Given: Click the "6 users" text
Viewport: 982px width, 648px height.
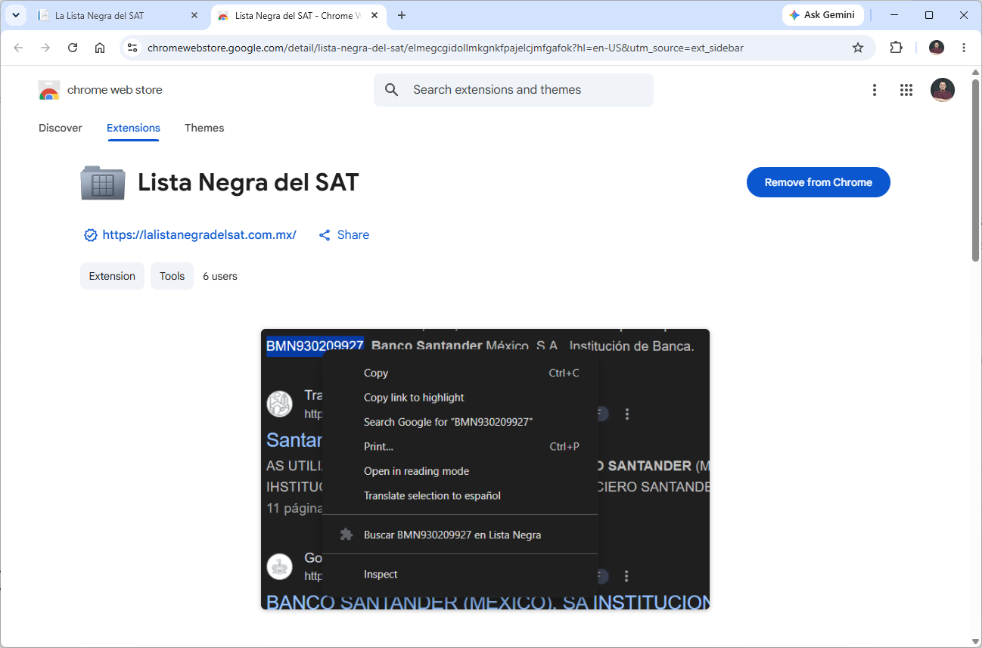Looking at the screenshot, I should pyautogui.click(x=220, y=276).
